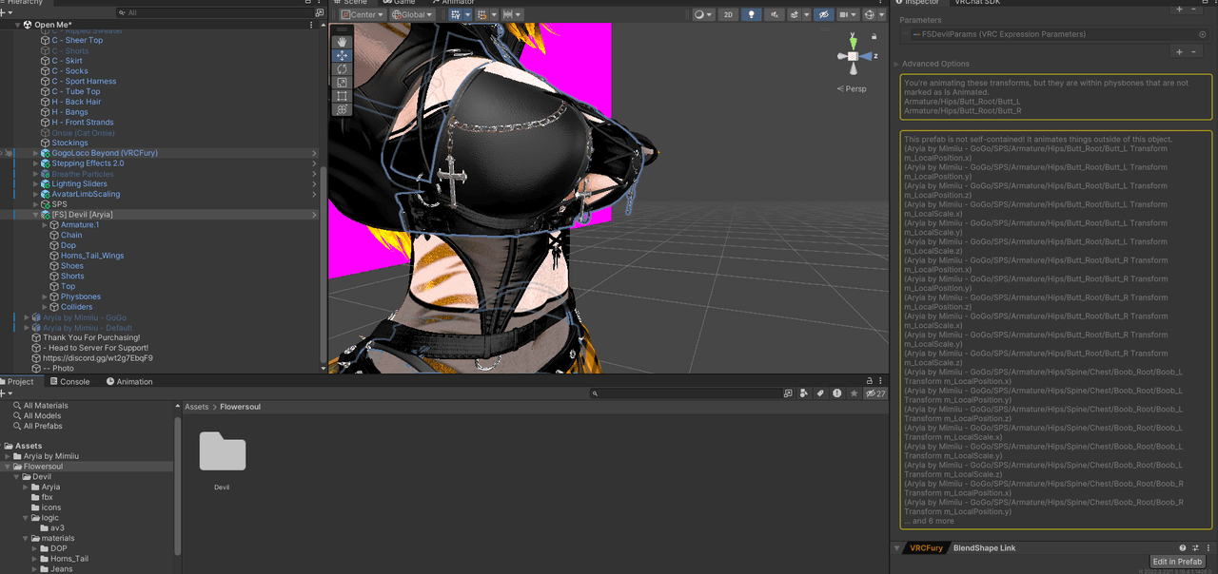Click Flowersoul in the breadcrumb path
The width and height of the screenshot is (1218, 574).
click(x=240, y=407)
